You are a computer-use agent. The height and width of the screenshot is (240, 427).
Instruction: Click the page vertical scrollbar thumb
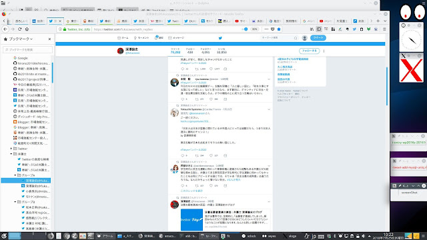[387, 86]
